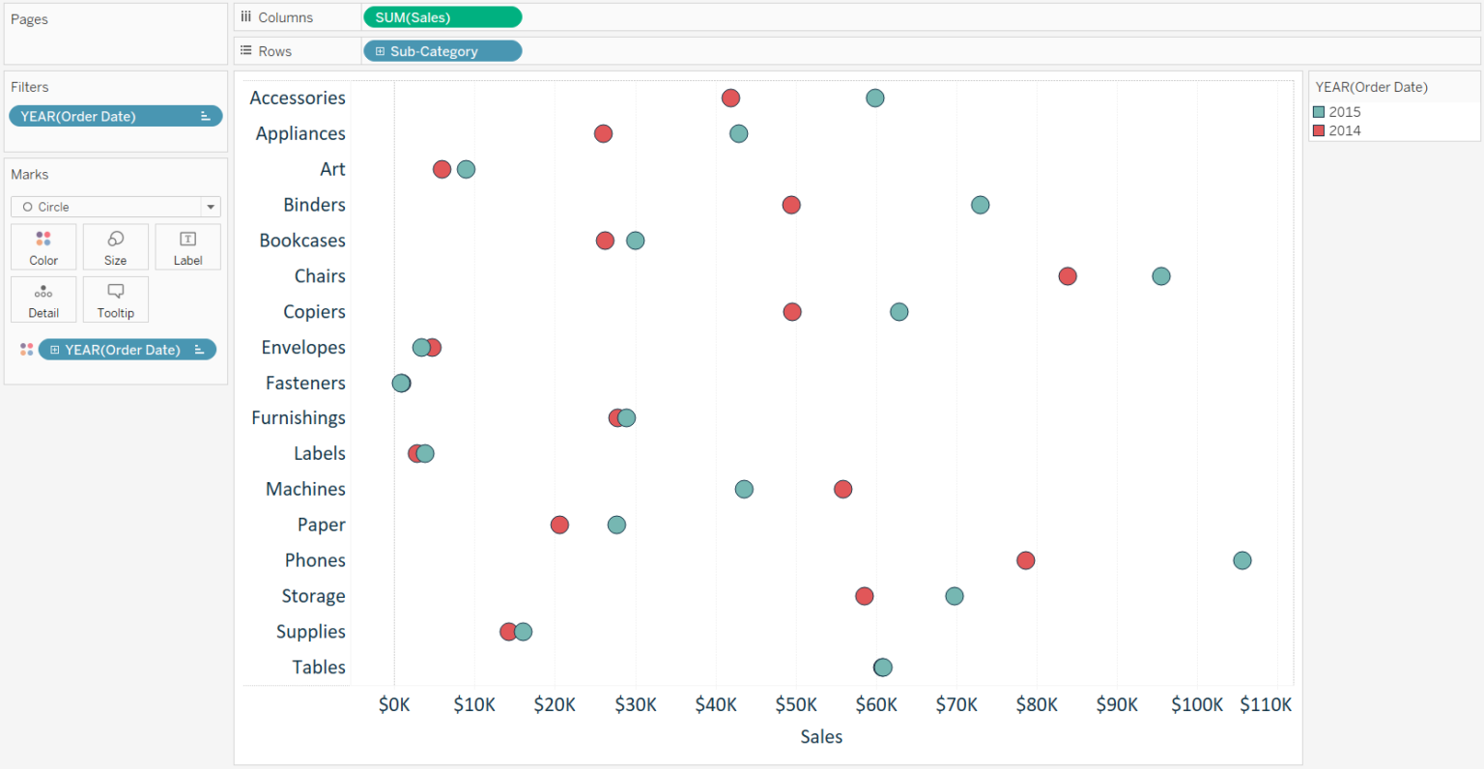Select 2015 in the color legend

(x=1343, y=111)
